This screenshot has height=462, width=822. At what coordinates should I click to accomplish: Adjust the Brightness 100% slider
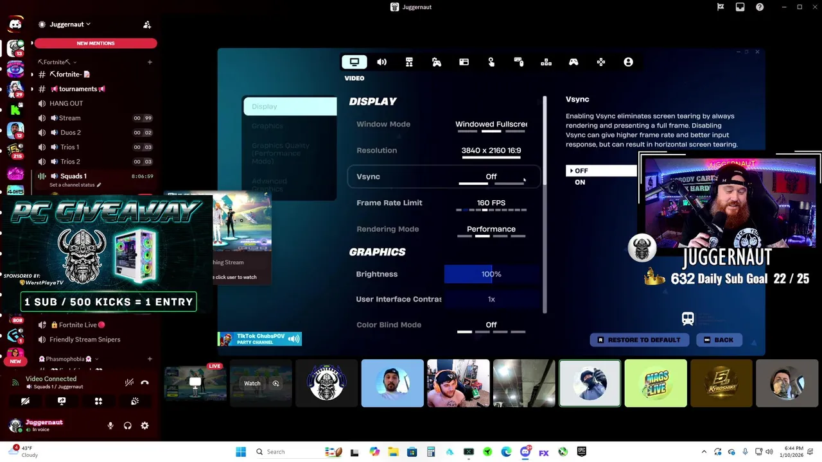[x=491, y=274]
